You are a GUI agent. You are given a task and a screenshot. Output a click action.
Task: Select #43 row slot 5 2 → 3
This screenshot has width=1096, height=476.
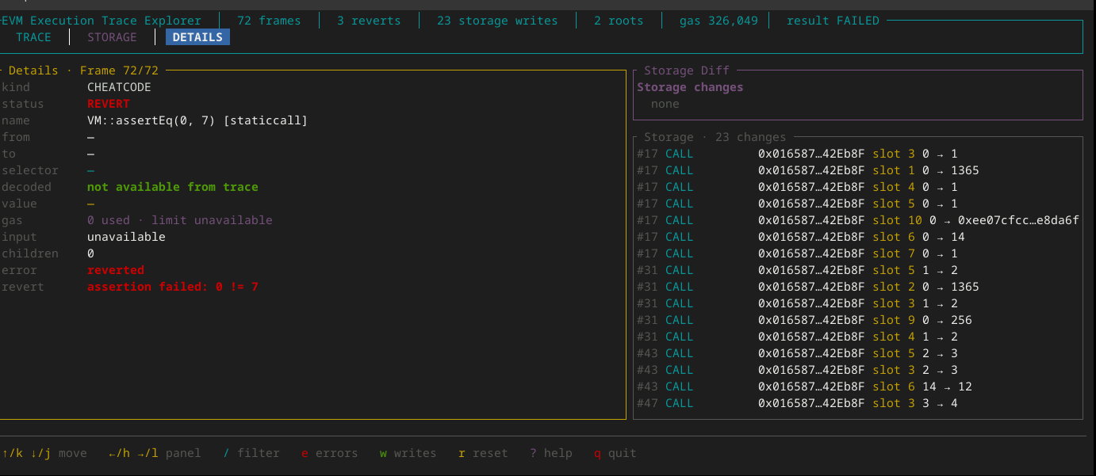[858, 353]
